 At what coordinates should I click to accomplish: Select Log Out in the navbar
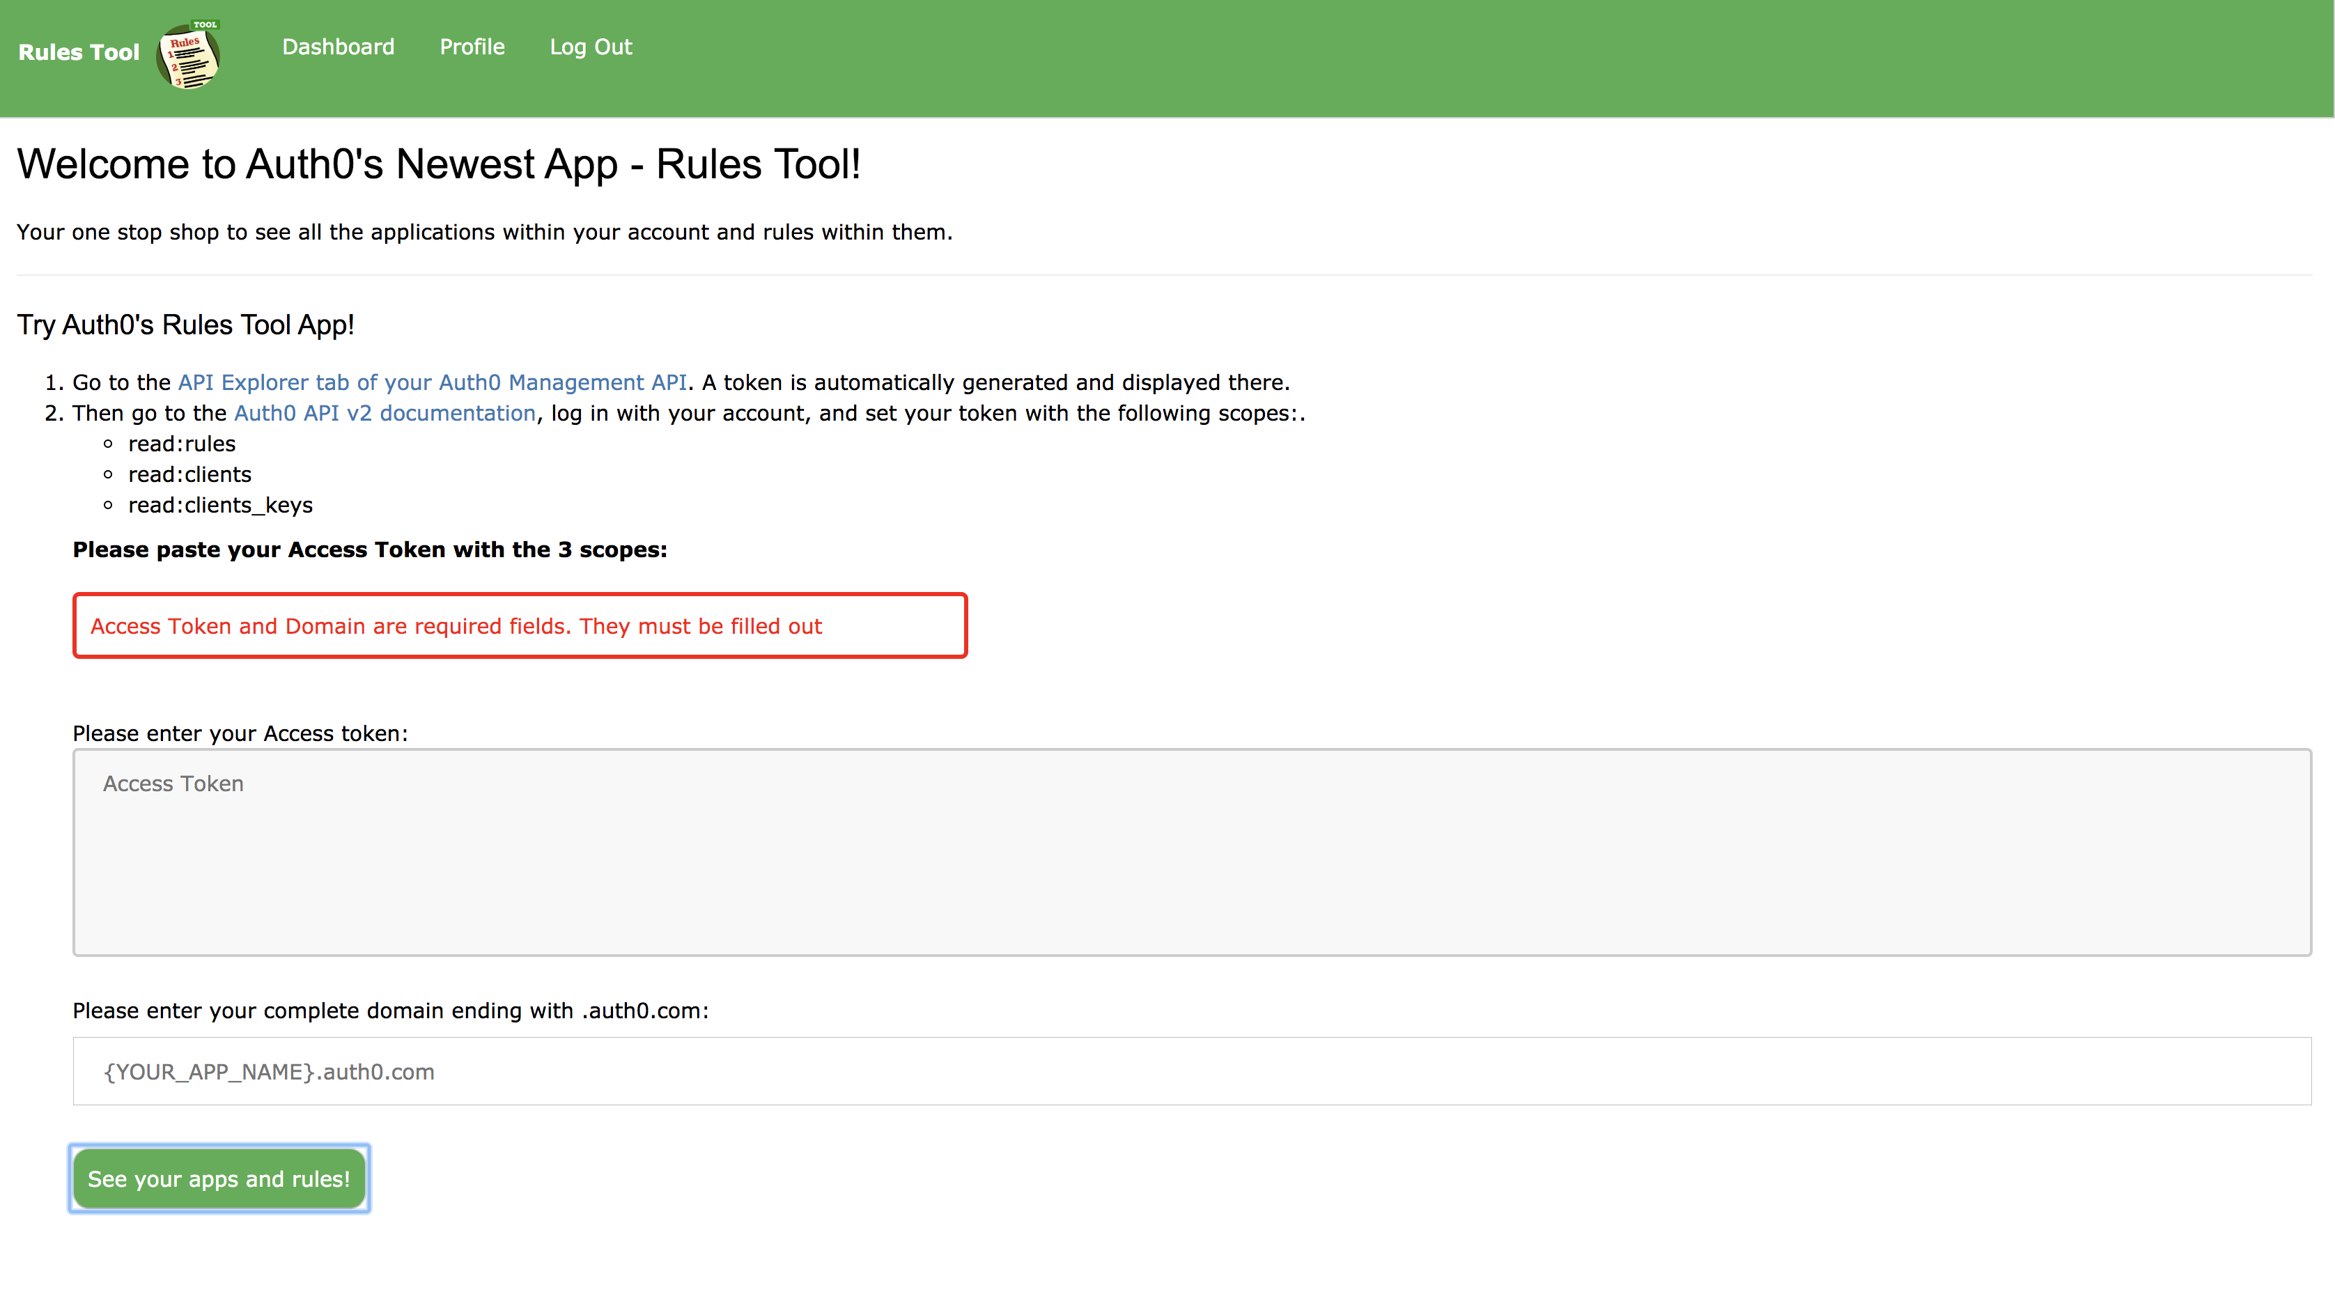[590, 47]
